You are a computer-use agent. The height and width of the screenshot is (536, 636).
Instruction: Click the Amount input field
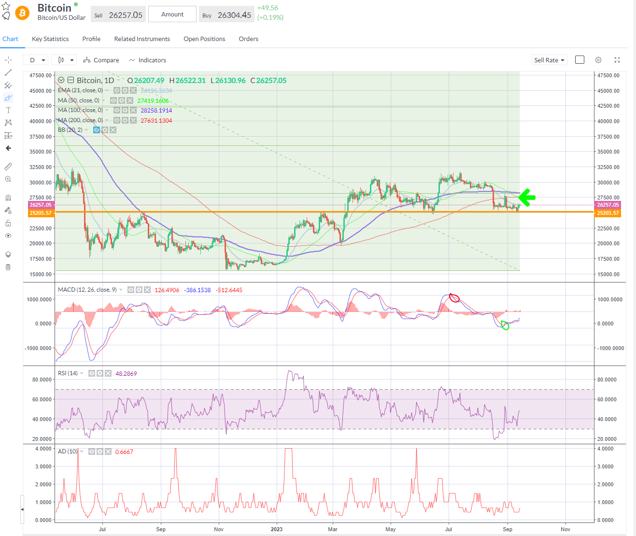(x=172, y=14)
